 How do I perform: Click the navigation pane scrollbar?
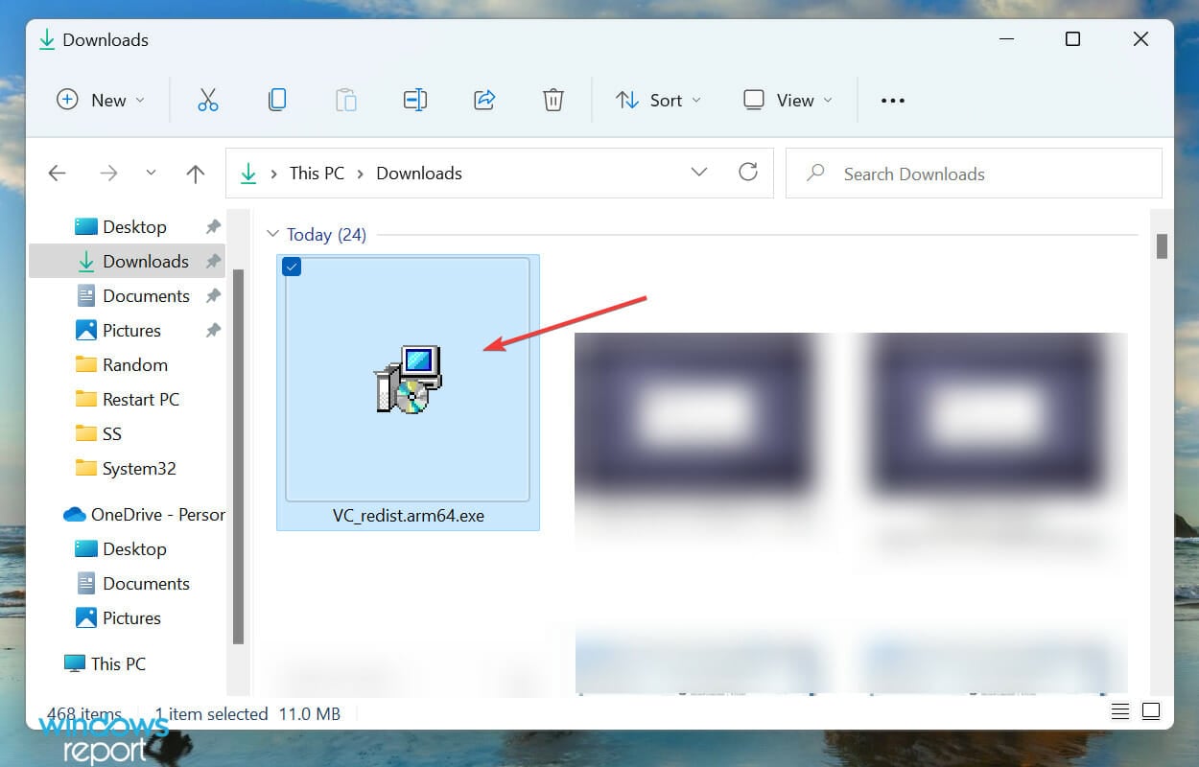(x=239, y=456)
